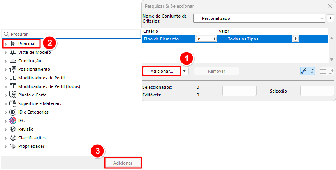The height and width of the screenshot is (170, 336).
Task: Open the dropdown arrow beside Adicionar...
Action: [x=184, y=71]
